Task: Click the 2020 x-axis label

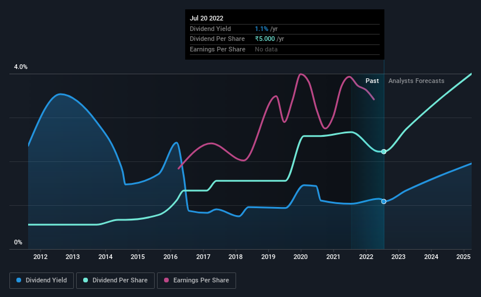Action: 301,257
